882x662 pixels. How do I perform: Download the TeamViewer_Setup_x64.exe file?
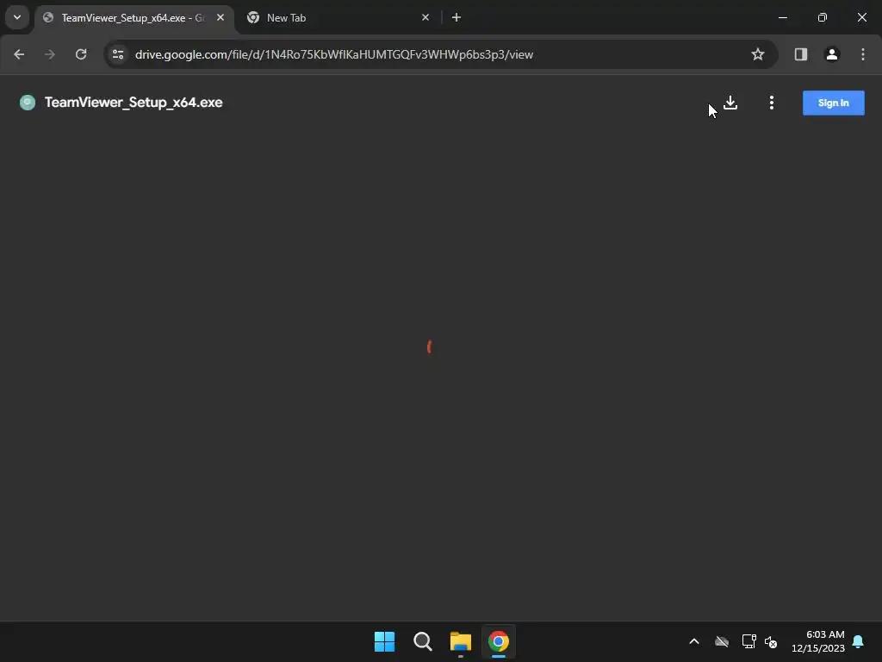click(730, 103)
